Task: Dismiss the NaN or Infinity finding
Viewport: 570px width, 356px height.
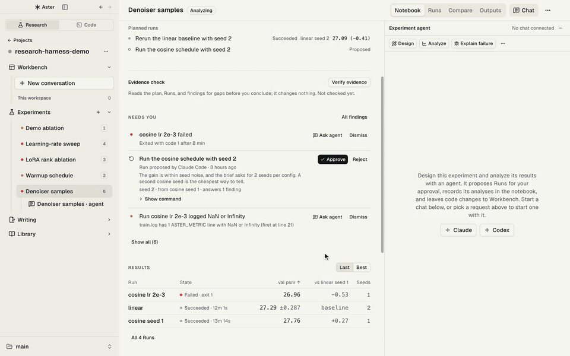Action: click(358, 217)
